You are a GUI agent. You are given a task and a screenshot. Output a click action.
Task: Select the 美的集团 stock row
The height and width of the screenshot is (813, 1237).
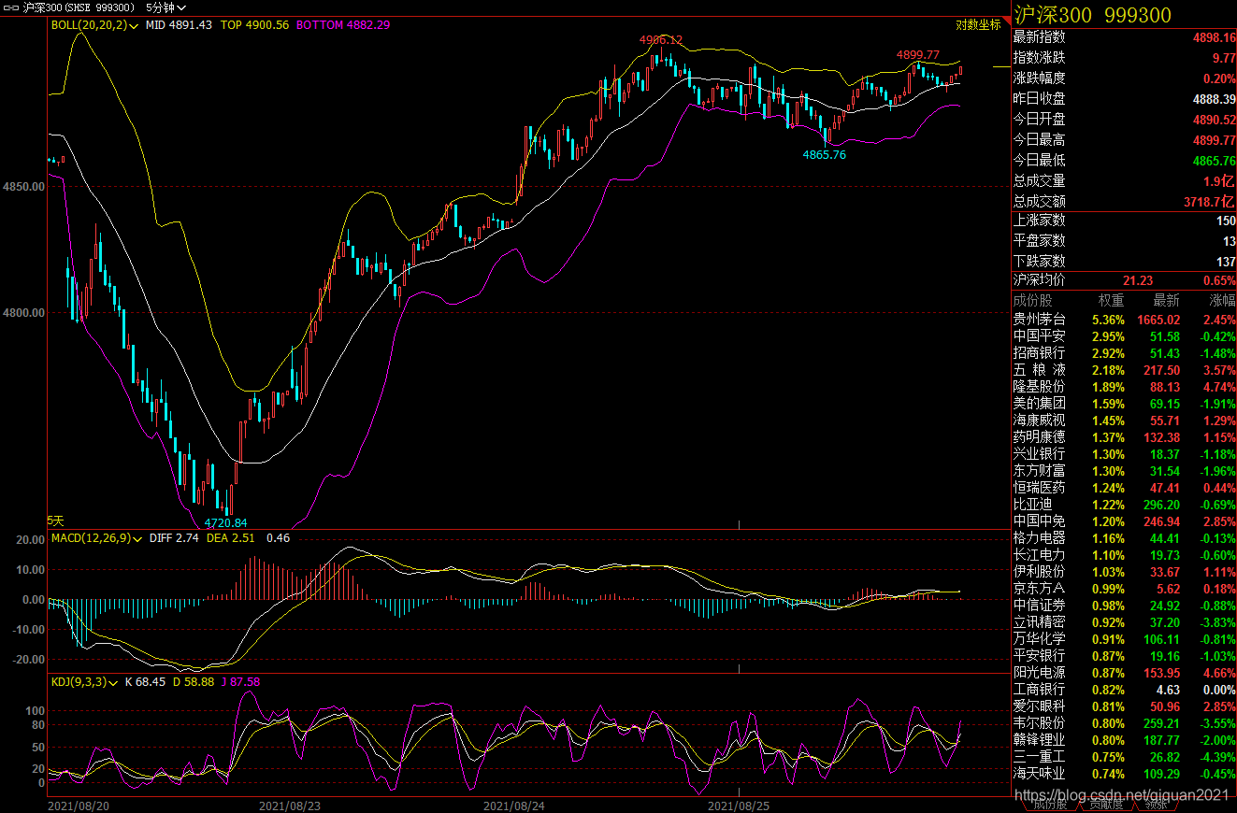point(1125,404)
